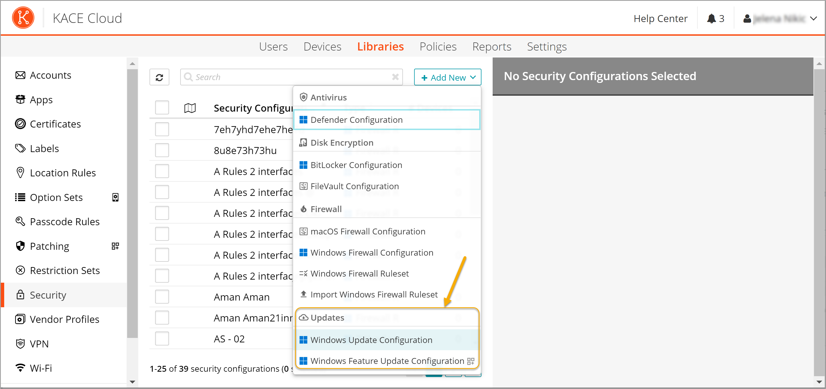Open Certificates from sidebar icon
The image size is (826, 389).
tap(20, 124)
